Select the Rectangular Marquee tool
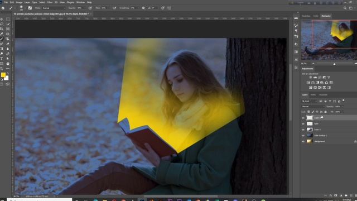 pyautogui.click(x=8, y=19)
